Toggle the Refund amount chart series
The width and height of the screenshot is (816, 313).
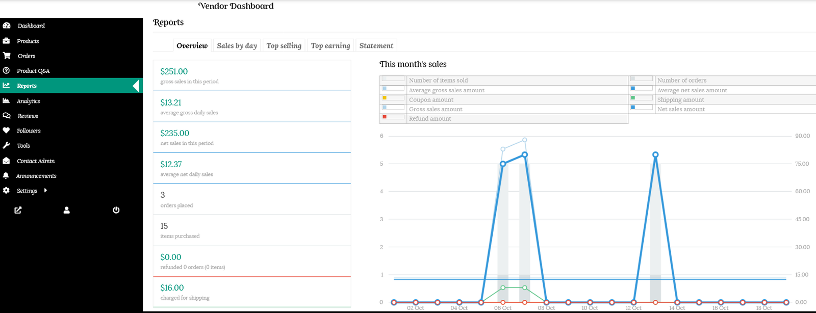(430, 119)
